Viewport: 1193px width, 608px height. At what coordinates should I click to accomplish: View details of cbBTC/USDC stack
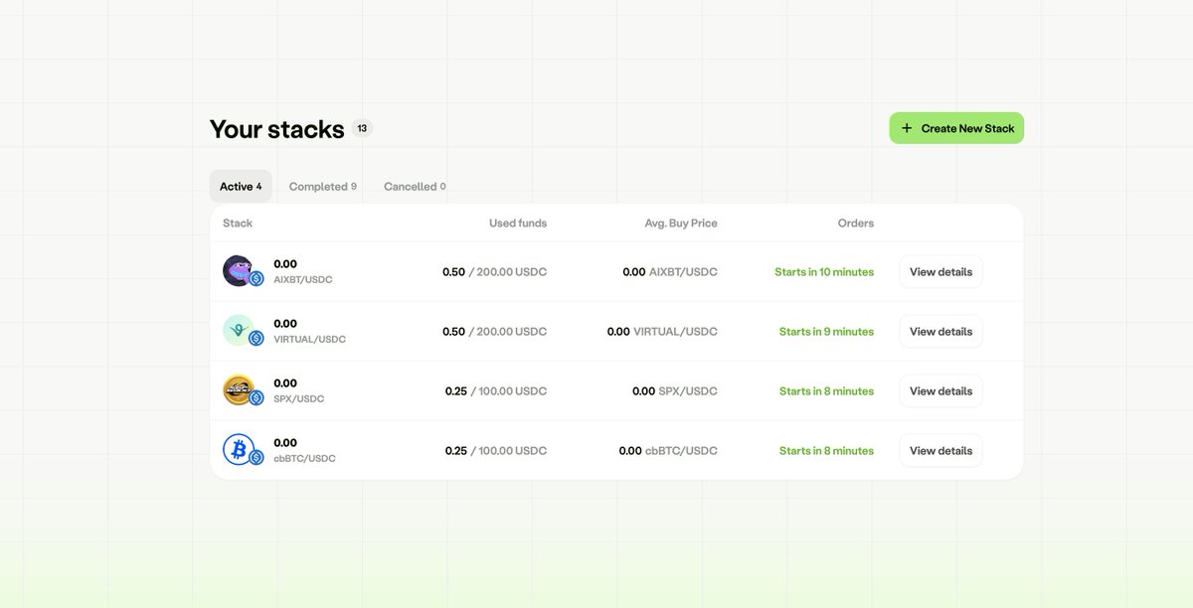coord(940,450)
